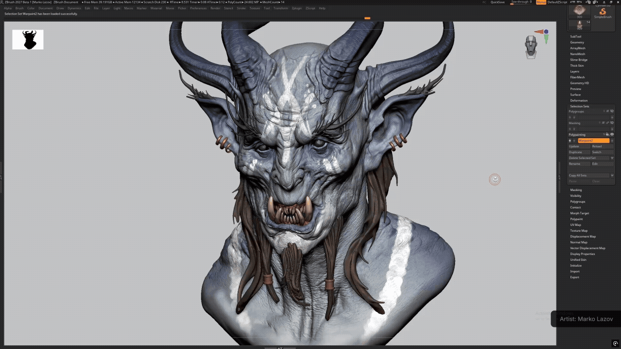Select the large bust tool thumbnail

pos(579,11)
